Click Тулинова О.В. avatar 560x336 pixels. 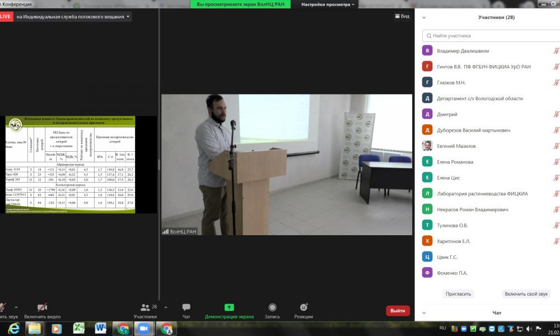click(427, 225)
